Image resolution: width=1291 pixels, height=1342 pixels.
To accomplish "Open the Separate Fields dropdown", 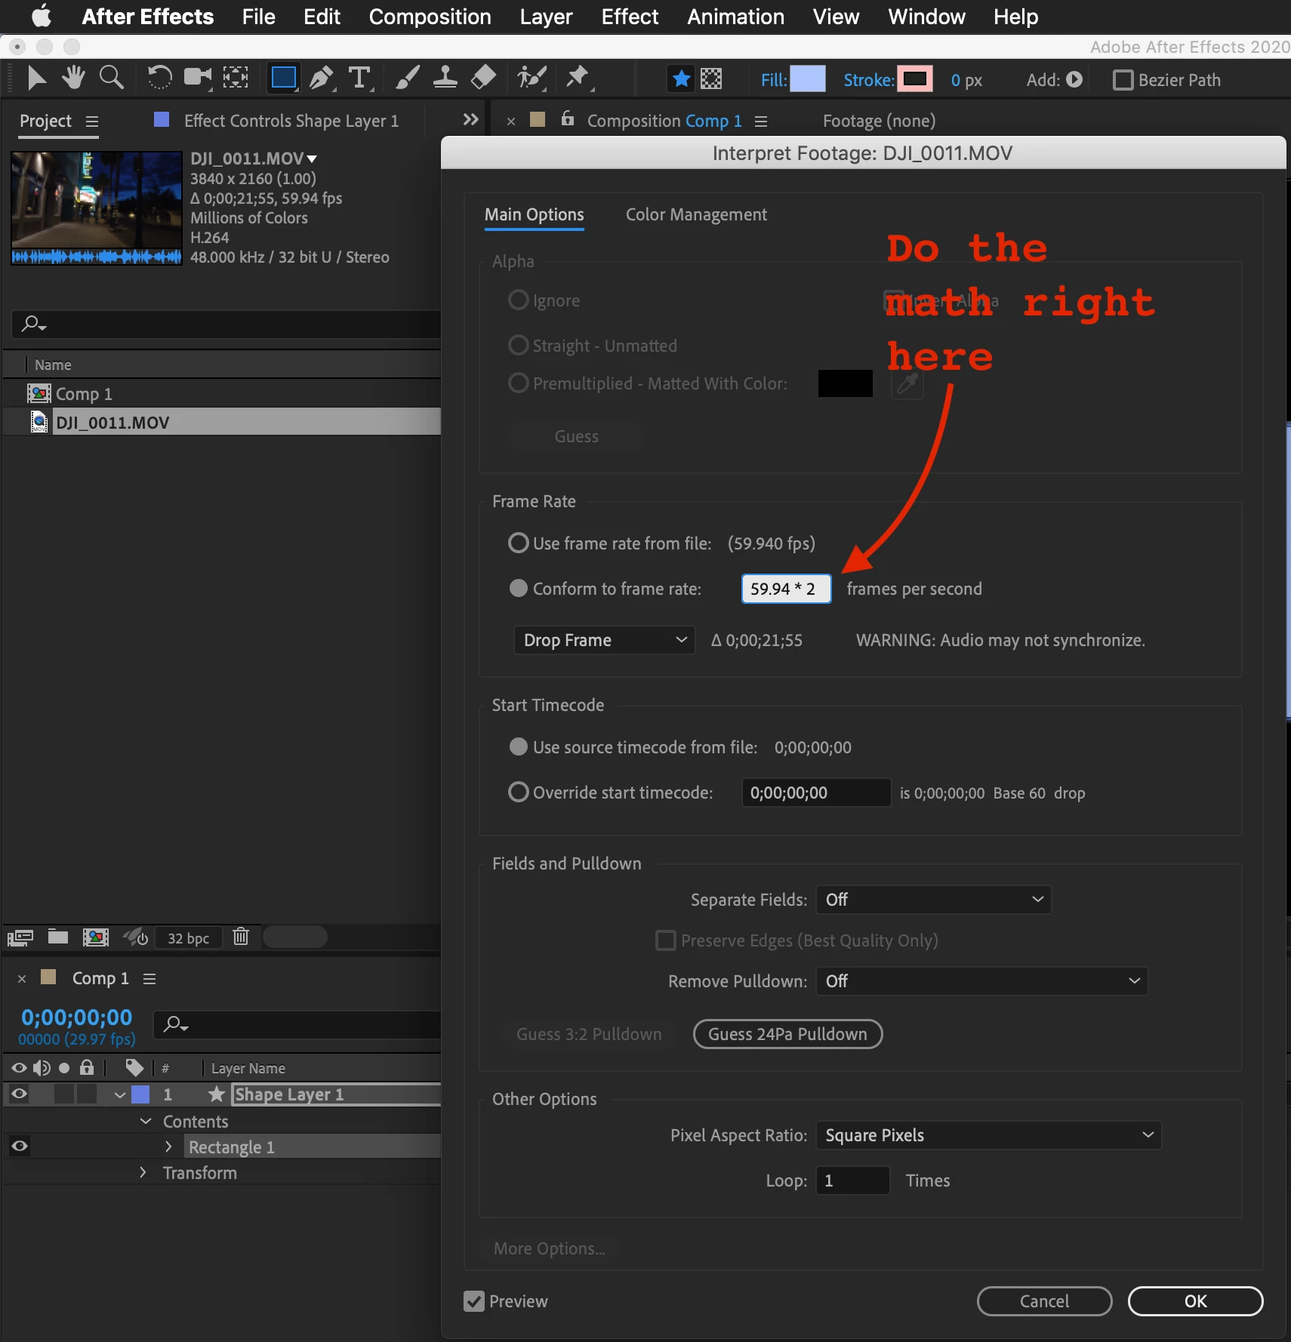I will pos(934,900).
